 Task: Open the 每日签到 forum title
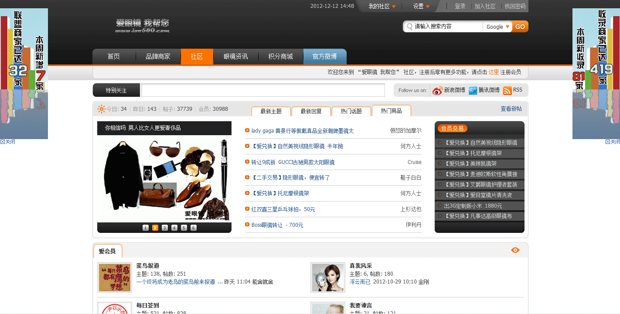coord(148,305)
